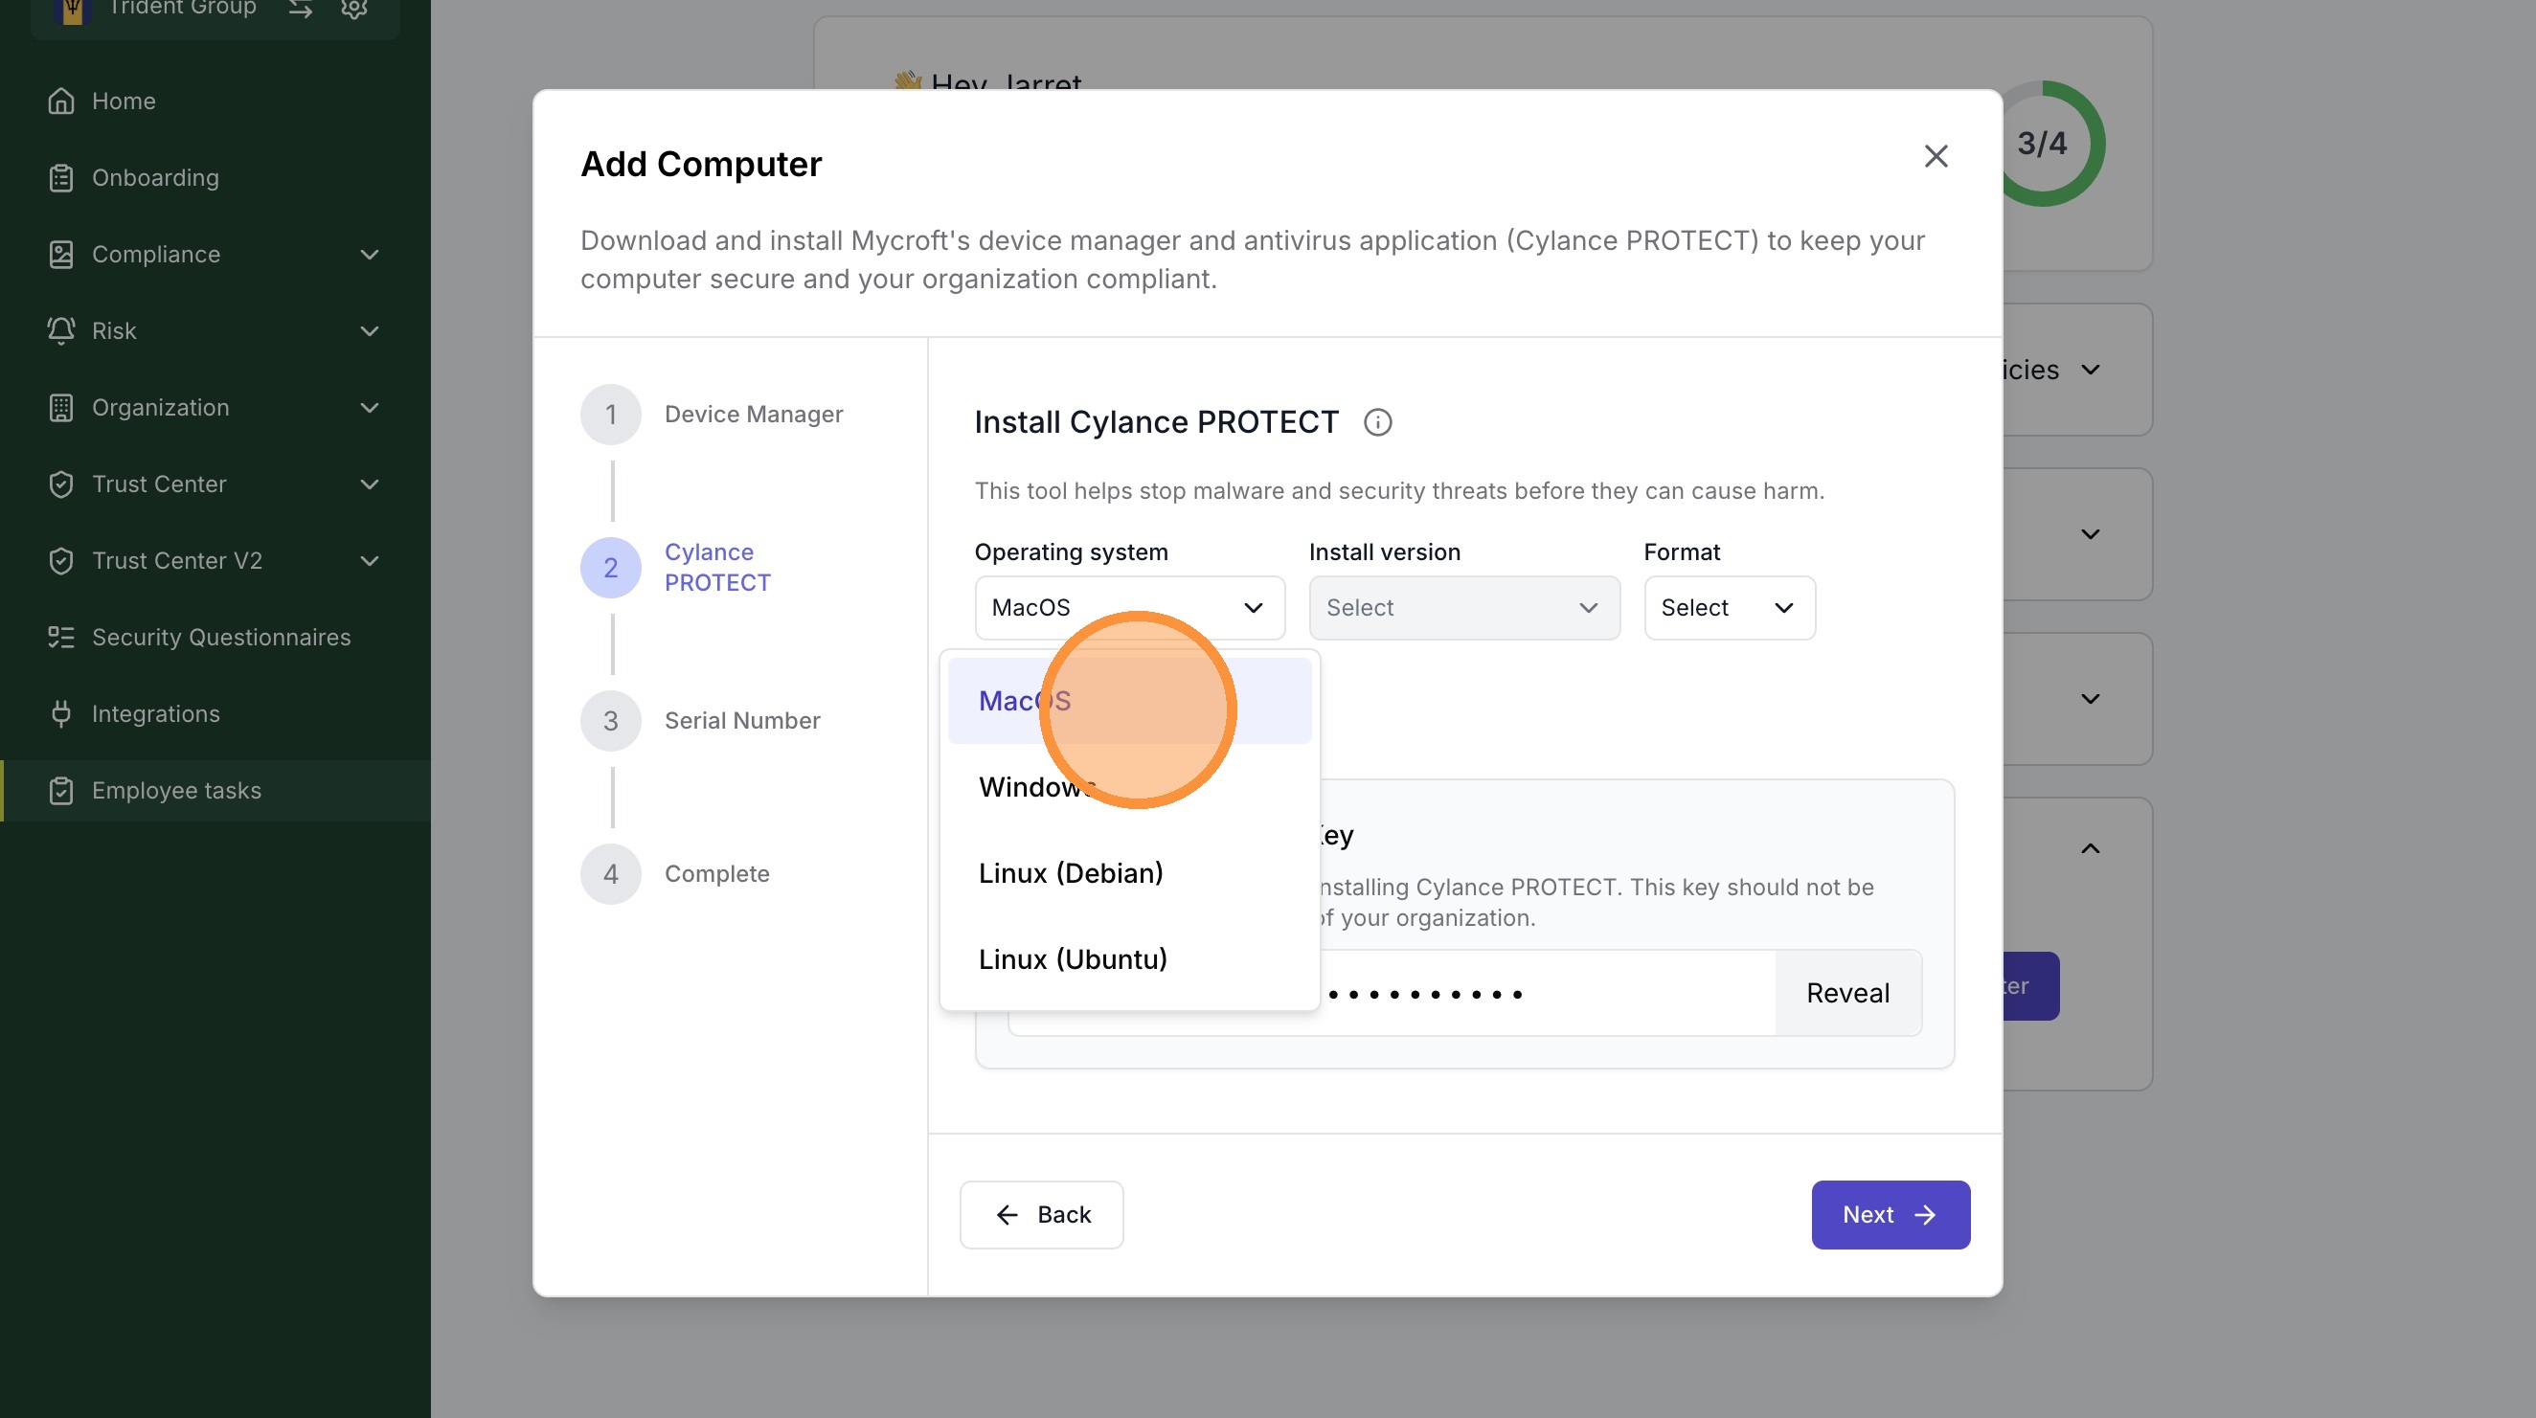This screenshot has width=2536, height=1418.
Task: Go to Home in sidebar
Action: (215, 101)
